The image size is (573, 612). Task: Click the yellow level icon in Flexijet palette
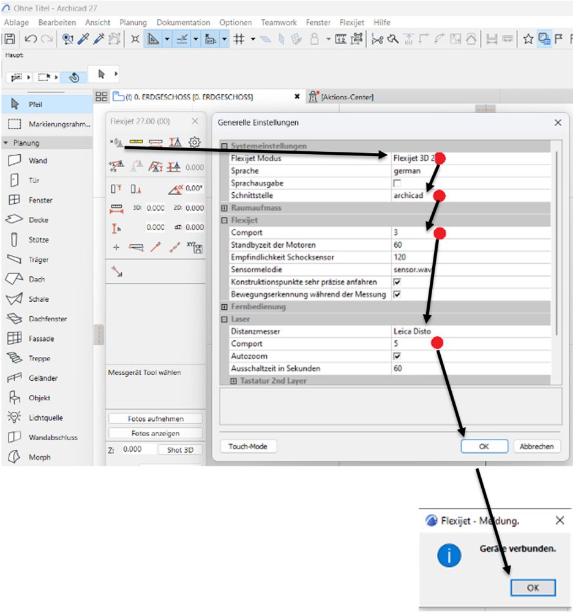137,142
